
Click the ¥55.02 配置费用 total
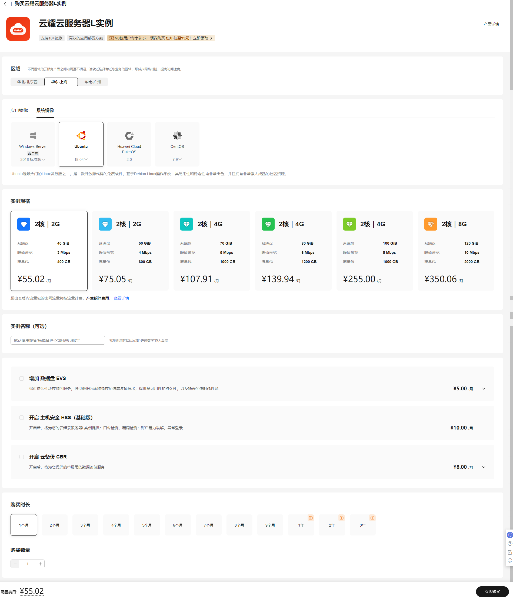32,591
